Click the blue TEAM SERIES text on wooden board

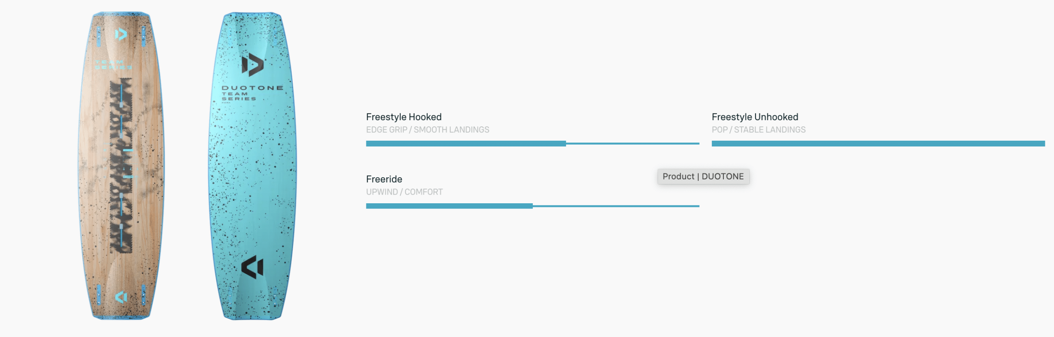[x=113, y=65]
